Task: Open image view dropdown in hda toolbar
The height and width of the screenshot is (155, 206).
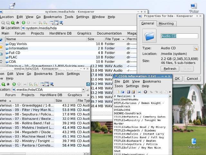Action: pyautogui.click(x=61, y=23)
